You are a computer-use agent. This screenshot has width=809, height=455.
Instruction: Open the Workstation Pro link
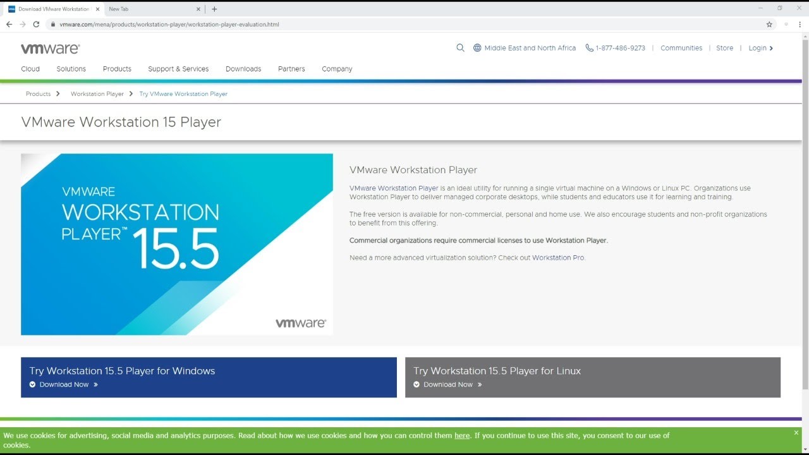pos(558,258)
